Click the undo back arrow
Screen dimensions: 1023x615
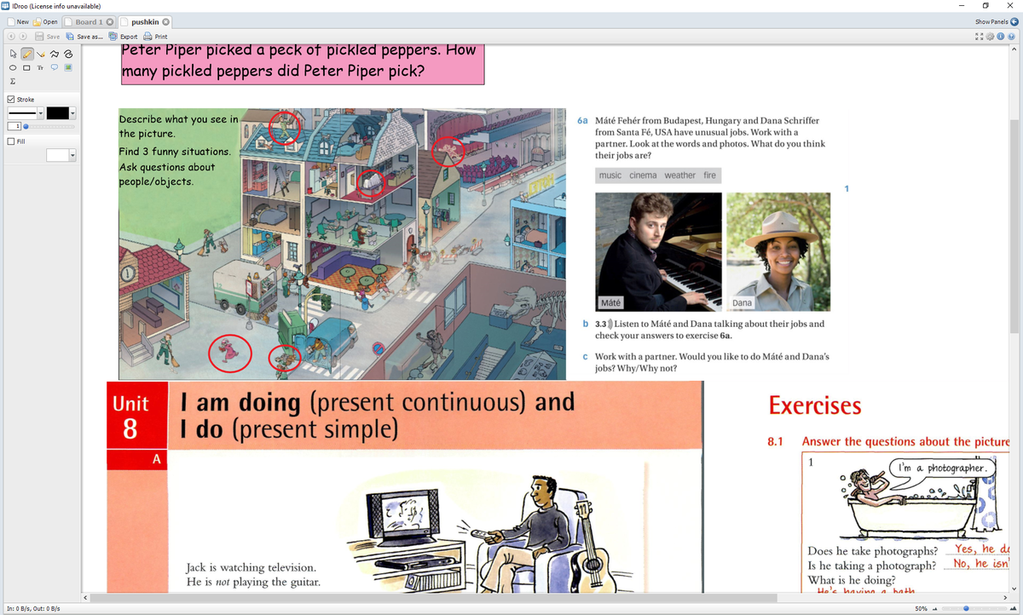9,37
